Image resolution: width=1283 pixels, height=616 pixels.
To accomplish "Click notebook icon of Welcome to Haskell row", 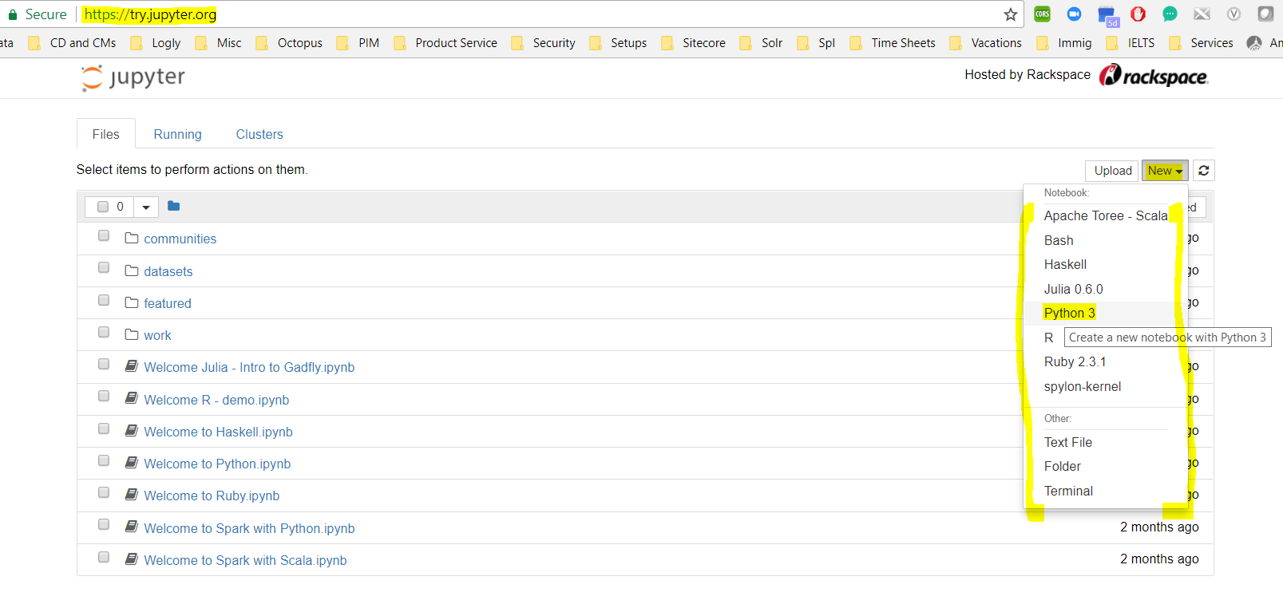I will coord(132,431).
